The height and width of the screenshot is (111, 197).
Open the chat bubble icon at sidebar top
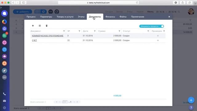[x=4, y=14]
